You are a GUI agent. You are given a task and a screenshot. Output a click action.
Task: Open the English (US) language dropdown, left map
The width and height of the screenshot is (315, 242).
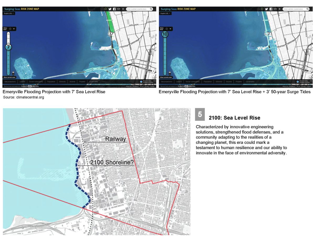[9, 13]
